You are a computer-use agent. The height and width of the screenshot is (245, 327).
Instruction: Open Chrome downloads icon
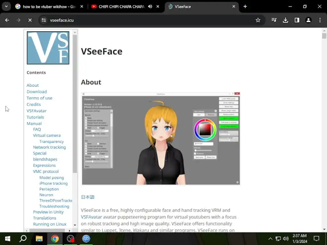pos(285,20)
